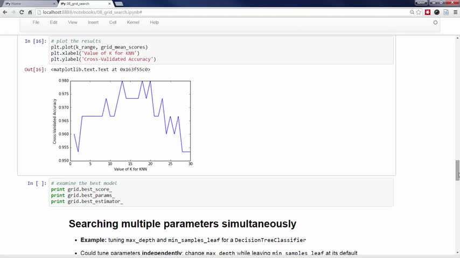Click the plt.xlabel code line
Image resolution: width=460 pixels, height=258 pixels.
pyautogui.click(x=95, y=53)
